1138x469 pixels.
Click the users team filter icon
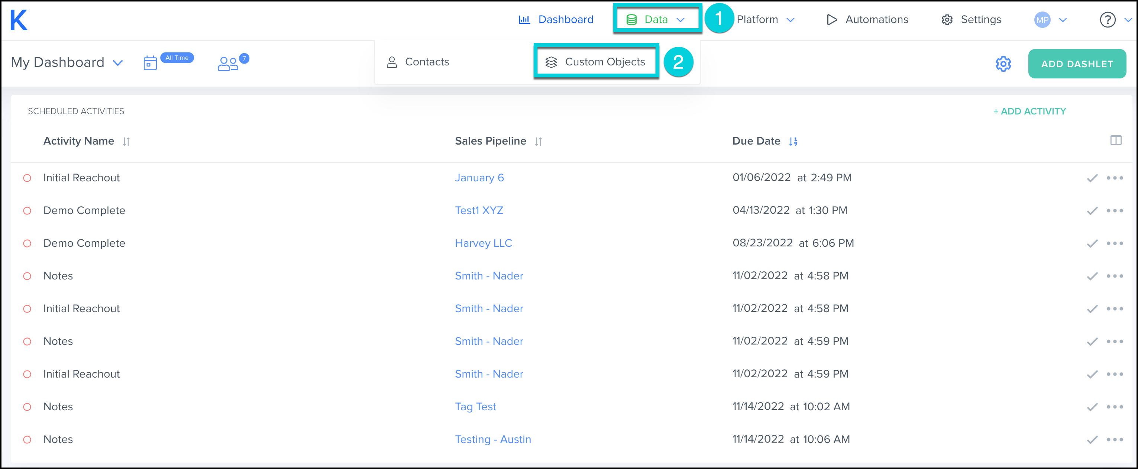[x=228, y=64]
